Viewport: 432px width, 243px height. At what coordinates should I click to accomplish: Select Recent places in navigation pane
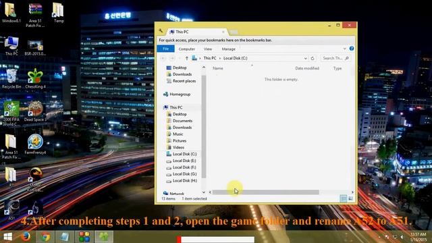181,81
